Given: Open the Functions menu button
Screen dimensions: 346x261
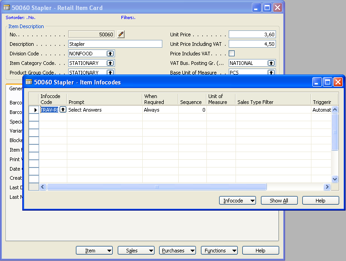Looking at the screenshot, I should tap(219, 251).
